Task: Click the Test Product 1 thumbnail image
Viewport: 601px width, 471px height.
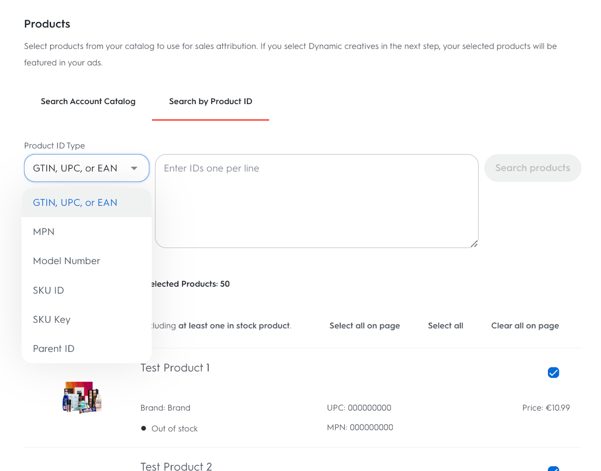Action: tap(82, 397)
